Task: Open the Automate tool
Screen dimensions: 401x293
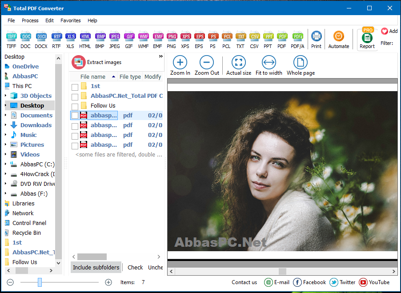Action: pyautogui.click(x=339, y=40)
